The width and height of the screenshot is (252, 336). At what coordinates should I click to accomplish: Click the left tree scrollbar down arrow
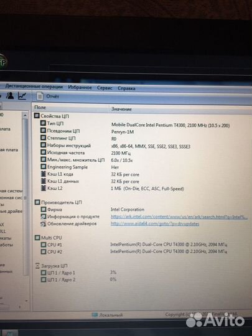[x=26, y=301]
